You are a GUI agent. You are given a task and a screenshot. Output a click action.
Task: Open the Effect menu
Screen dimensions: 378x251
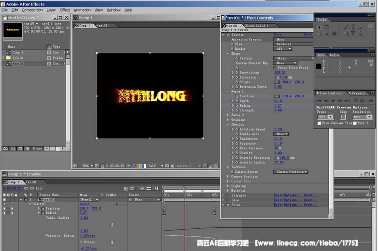[65, 10]
